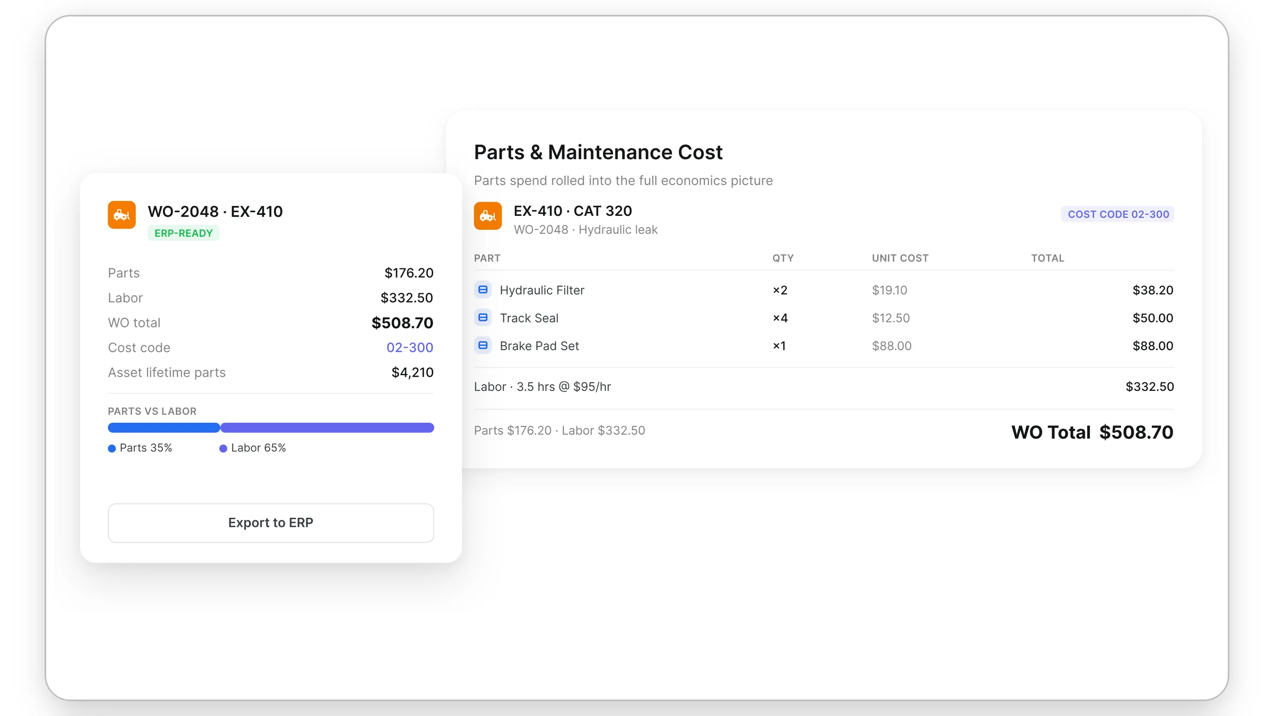The height and width of the screenshot is (716, 1274).
Task: Click the Asset lifetime parts $4,210 value
Action: tap(412, 372)
